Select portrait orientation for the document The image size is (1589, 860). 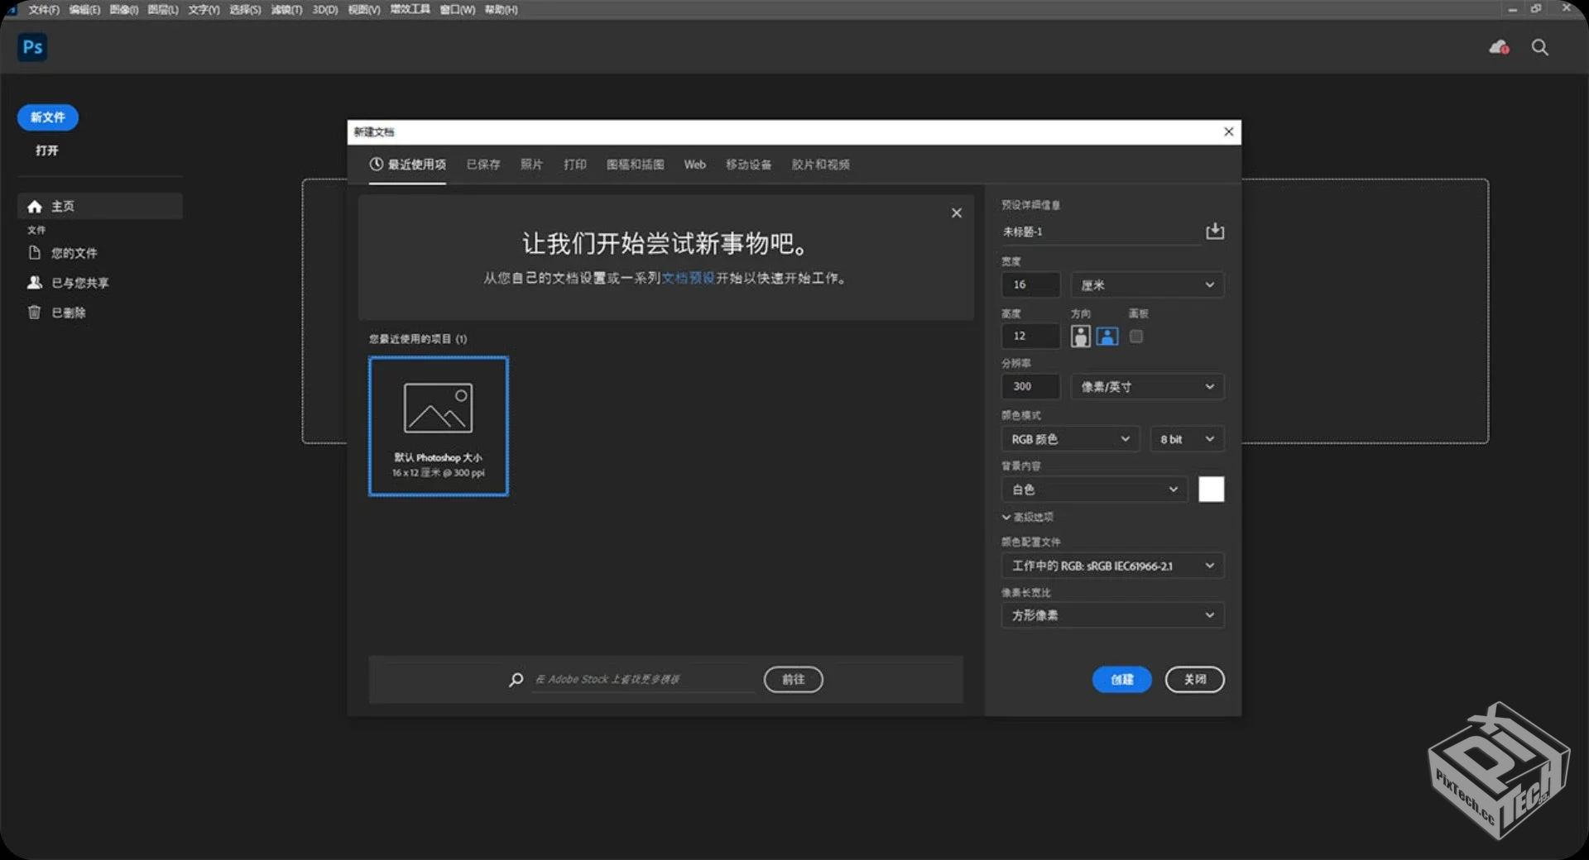1081,336
